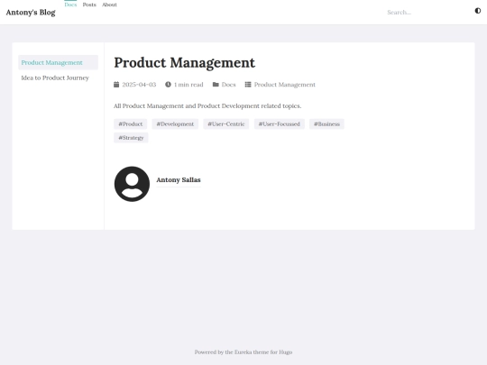Open the Antony Sallas author link
Screen dimensions: 487x365
pyautogui.click(x=179, y=179)
